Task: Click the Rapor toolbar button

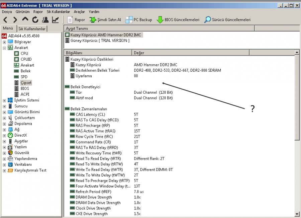Action: coord(76,20)
